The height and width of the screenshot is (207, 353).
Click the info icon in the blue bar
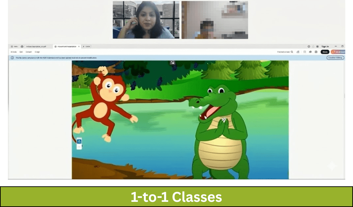(12, 58)
